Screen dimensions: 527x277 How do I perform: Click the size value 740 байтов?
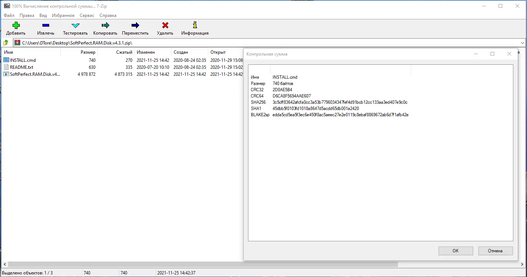tap(283, 84)
